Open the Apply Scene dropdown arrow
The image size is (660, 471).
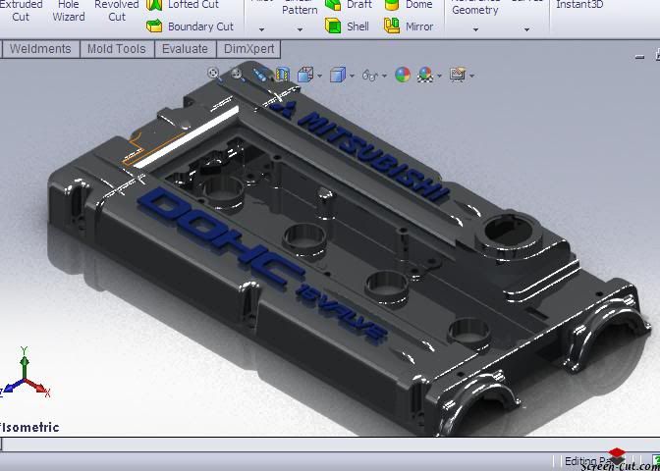click(x=439, y=77)
